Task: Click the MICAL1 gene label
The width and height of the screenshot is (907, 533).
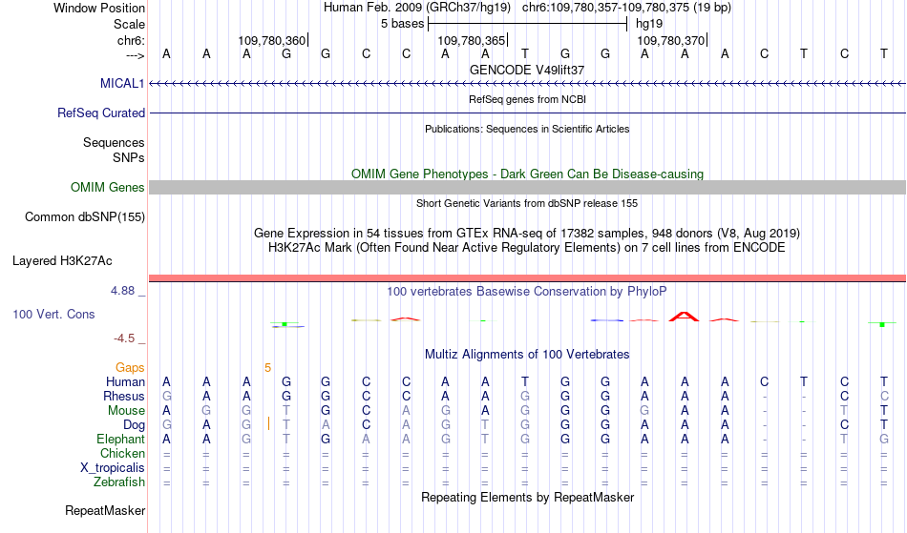Action: tap(122, 83)
